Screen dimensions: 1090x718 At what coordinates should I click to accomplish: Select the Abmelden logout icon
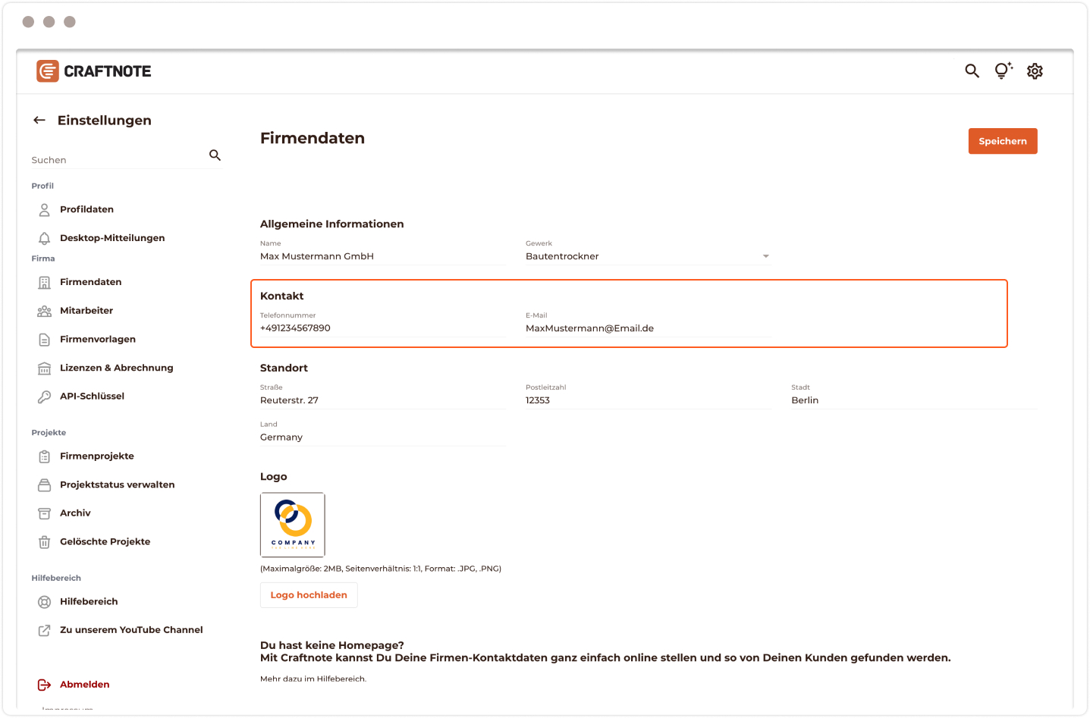44,685
